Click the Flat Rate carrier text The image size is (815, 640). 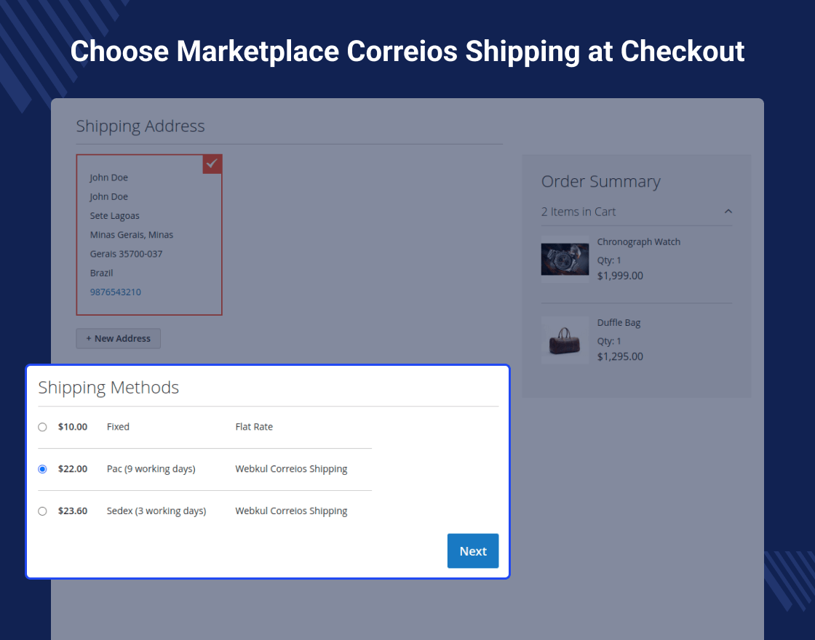[x=254, y=427]
